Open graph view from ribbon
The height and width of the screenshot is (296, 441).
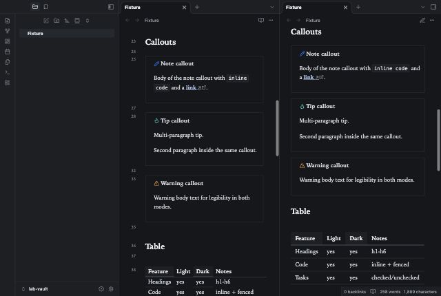click(x=8, y=31)
